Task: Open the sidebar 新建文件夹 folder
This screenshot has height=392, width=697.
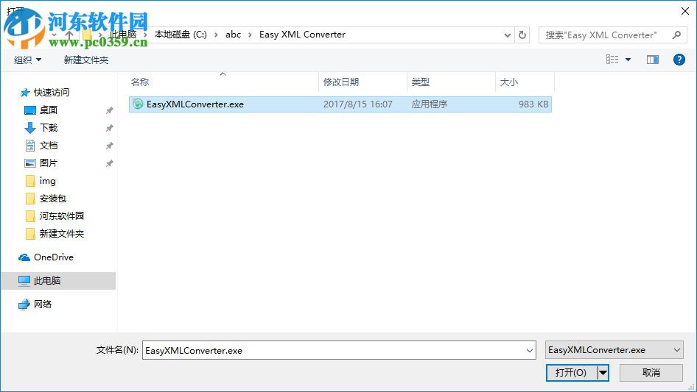Action: point(61,234)
